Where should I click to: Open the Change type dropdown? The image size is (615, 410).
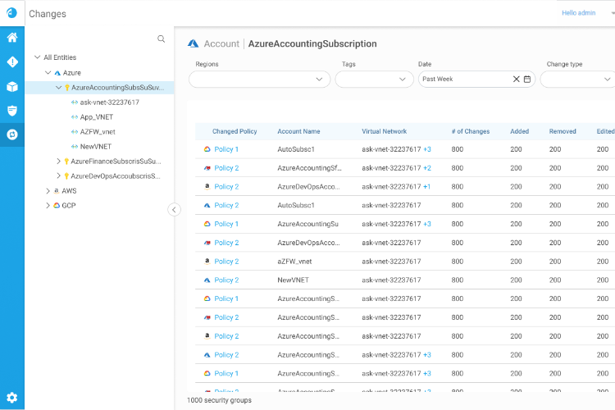578,80
